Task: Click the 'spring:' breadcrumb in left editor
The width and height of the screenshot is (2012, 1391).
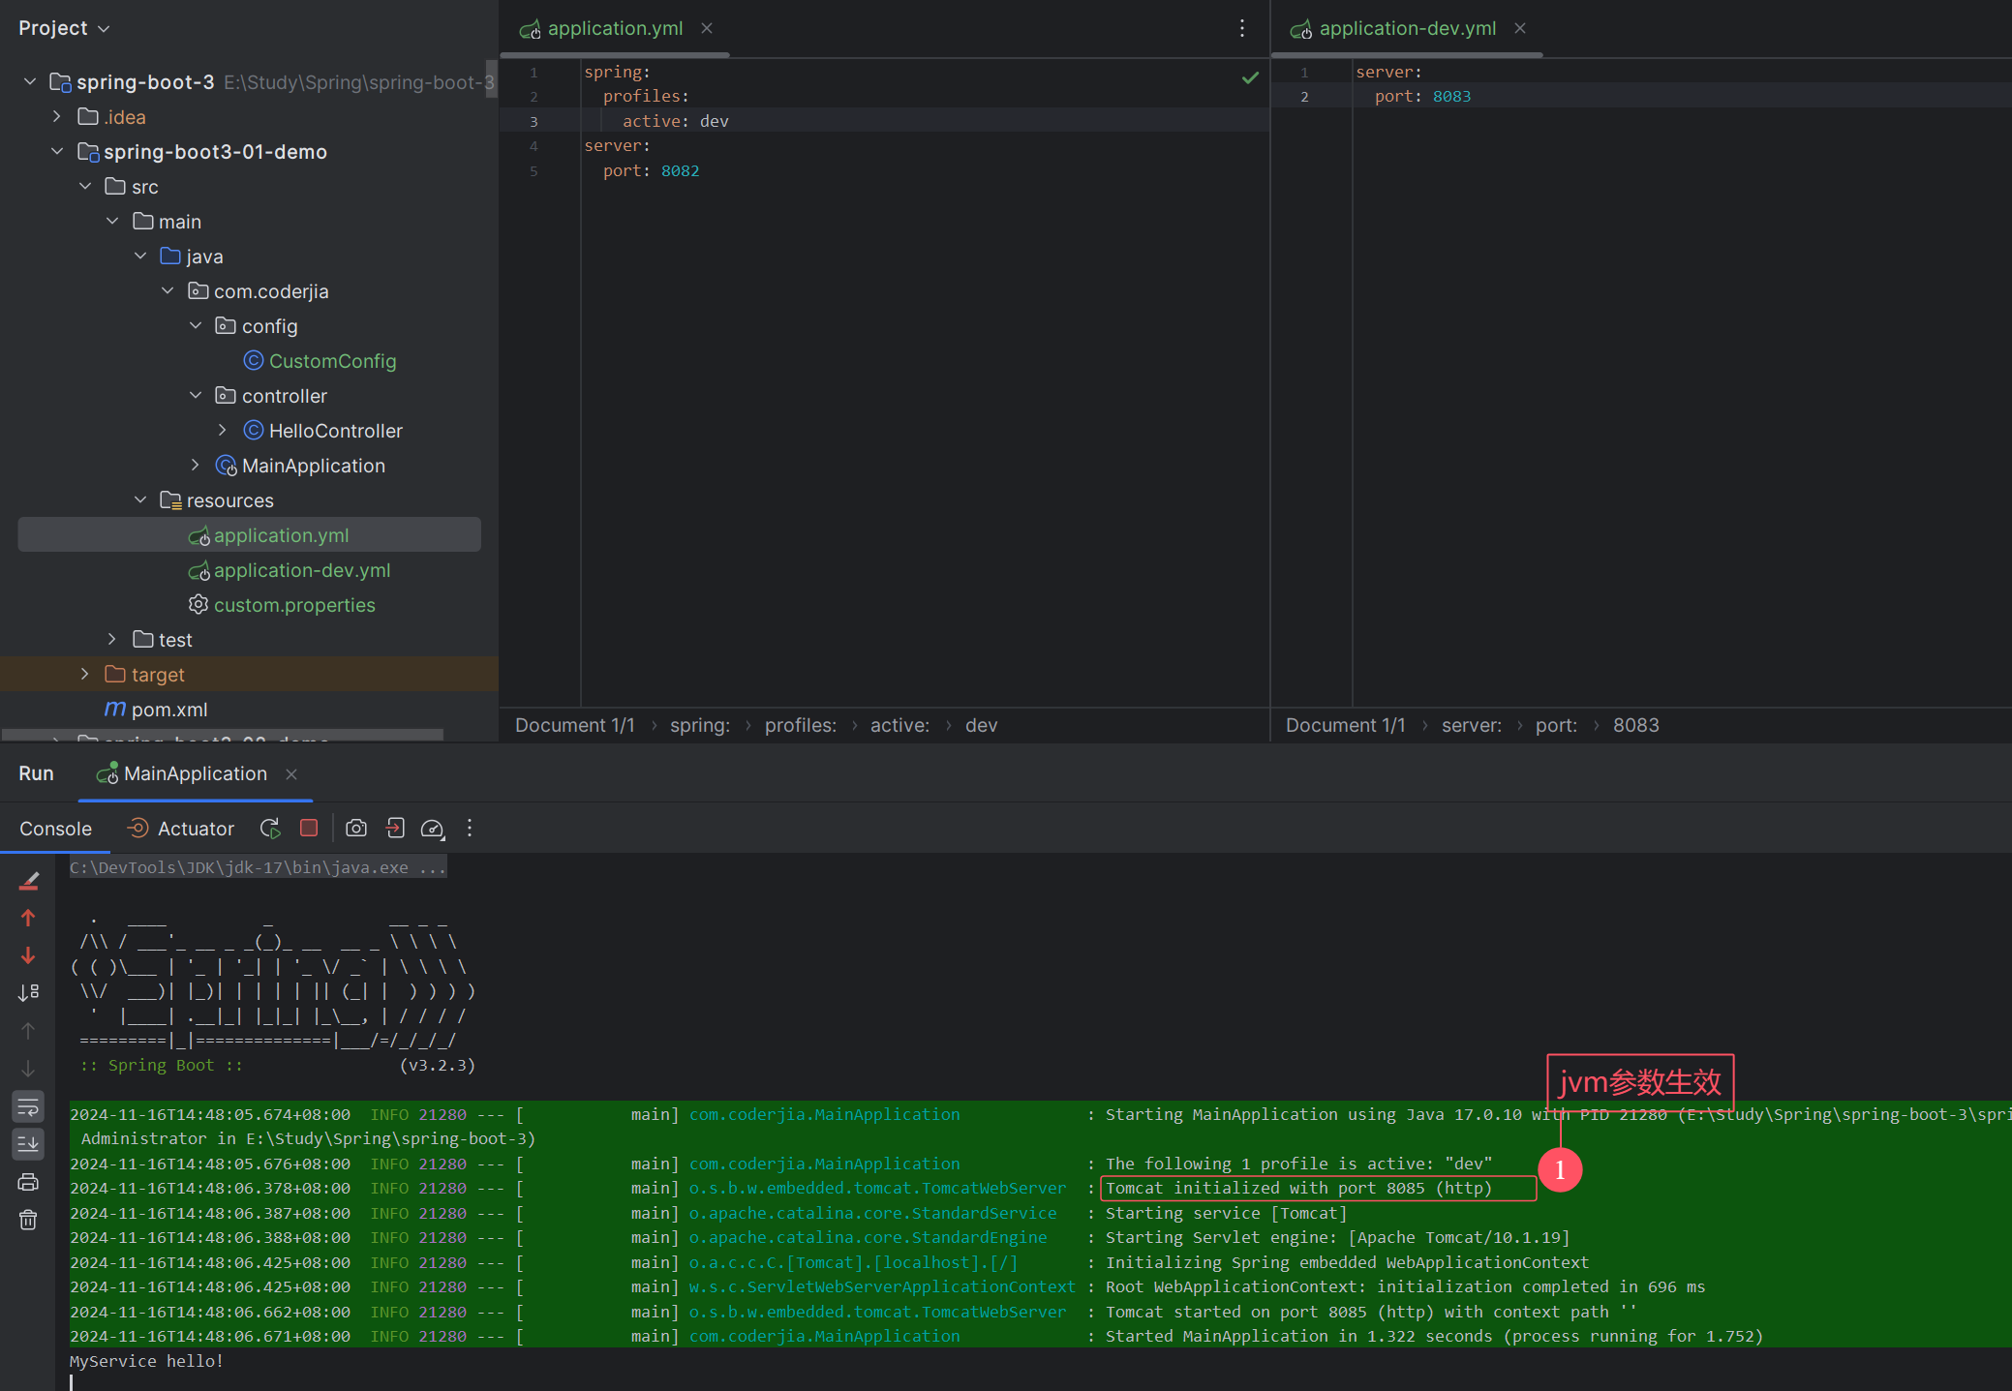Action: click(x=700, y=725)
